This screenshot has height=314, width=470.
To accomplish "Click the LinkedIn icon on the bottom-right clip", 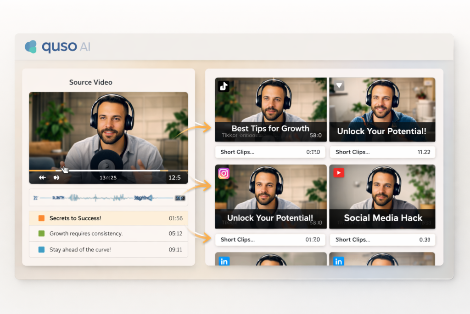I will click(339, 261).
